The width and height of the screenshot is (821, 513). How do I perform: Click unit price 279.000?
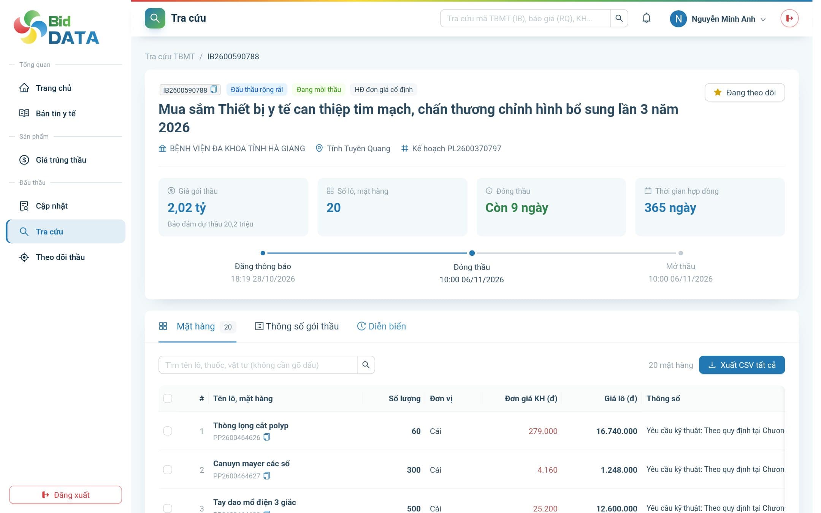[x=543, y=431]
